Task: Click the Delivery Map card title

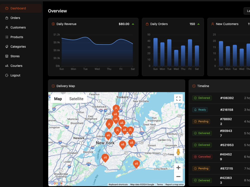Action: pyautogui.click(x=66, y=86)
